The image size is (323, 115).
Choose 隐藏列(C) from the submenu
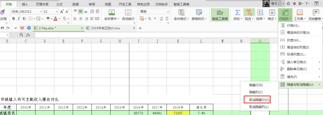[259, 92]
